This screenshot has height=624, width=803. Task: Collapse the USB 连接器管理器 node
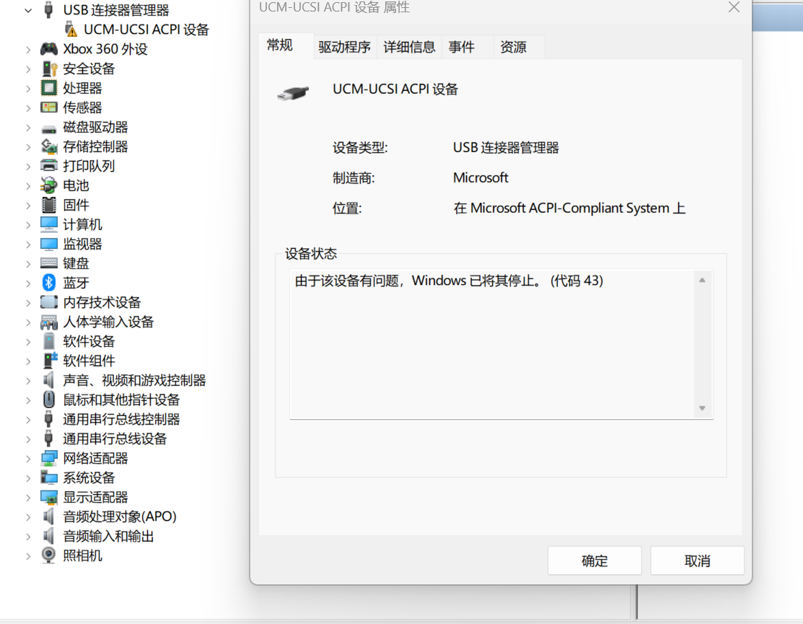(28, 10)
